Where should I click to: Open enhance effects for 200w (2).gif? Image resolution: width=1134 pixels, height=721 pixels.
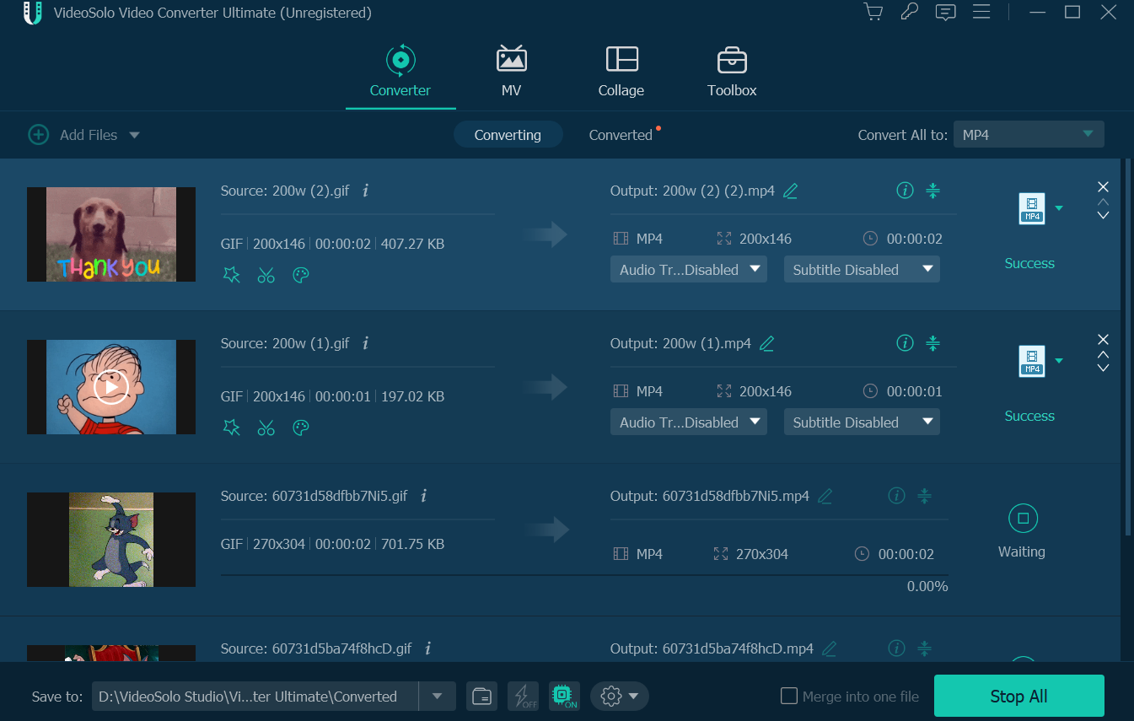click(231, 275)
